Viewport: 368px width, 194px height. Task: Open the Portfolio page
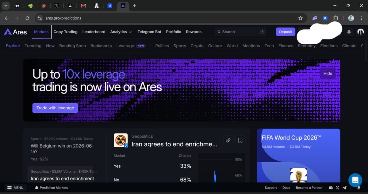pyautogui.click(x=174, y=32)
